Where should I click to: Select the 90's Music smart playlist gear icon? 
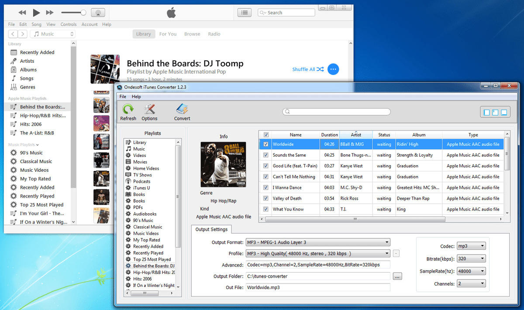pos(14,152)
